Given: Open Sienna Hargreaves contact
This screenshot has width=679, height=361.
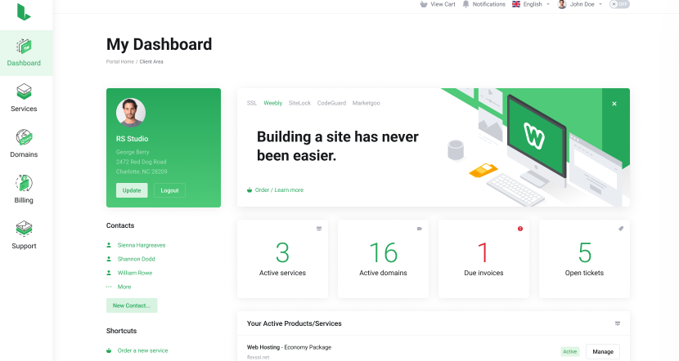Looking at the screenshot, I should 141,245.
